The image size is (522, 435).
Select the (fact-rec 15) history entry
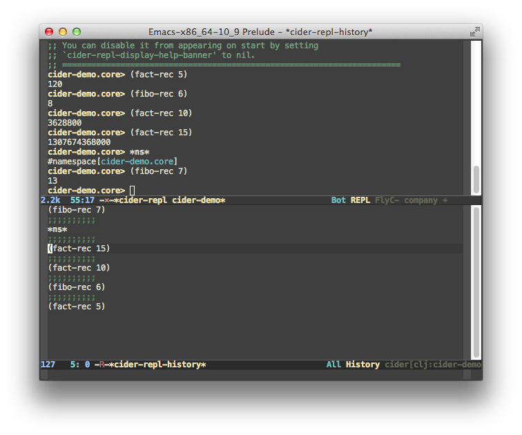[x=79, y=249]
